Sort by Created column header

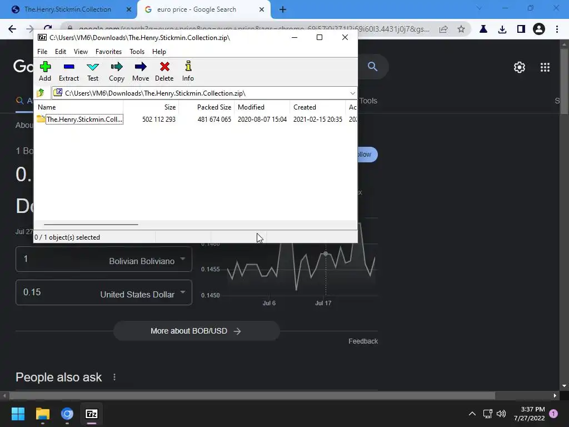[x=317, y=107]
